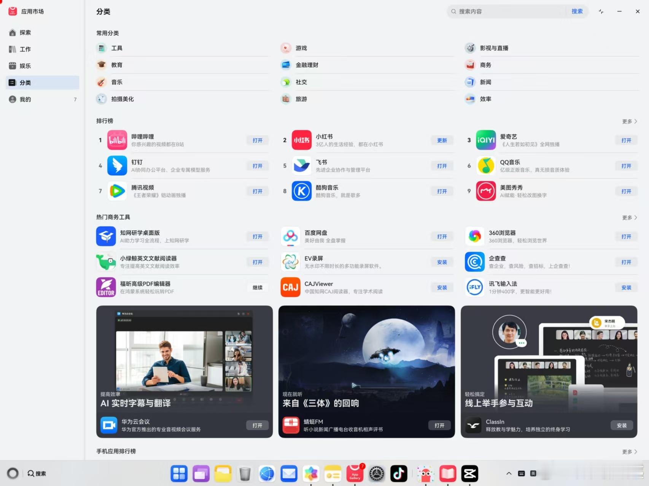Image resolution: width=649 pixels, height=486 pixels.
Task: Open the 我的 sidebar page
Action: click(43, 100)
